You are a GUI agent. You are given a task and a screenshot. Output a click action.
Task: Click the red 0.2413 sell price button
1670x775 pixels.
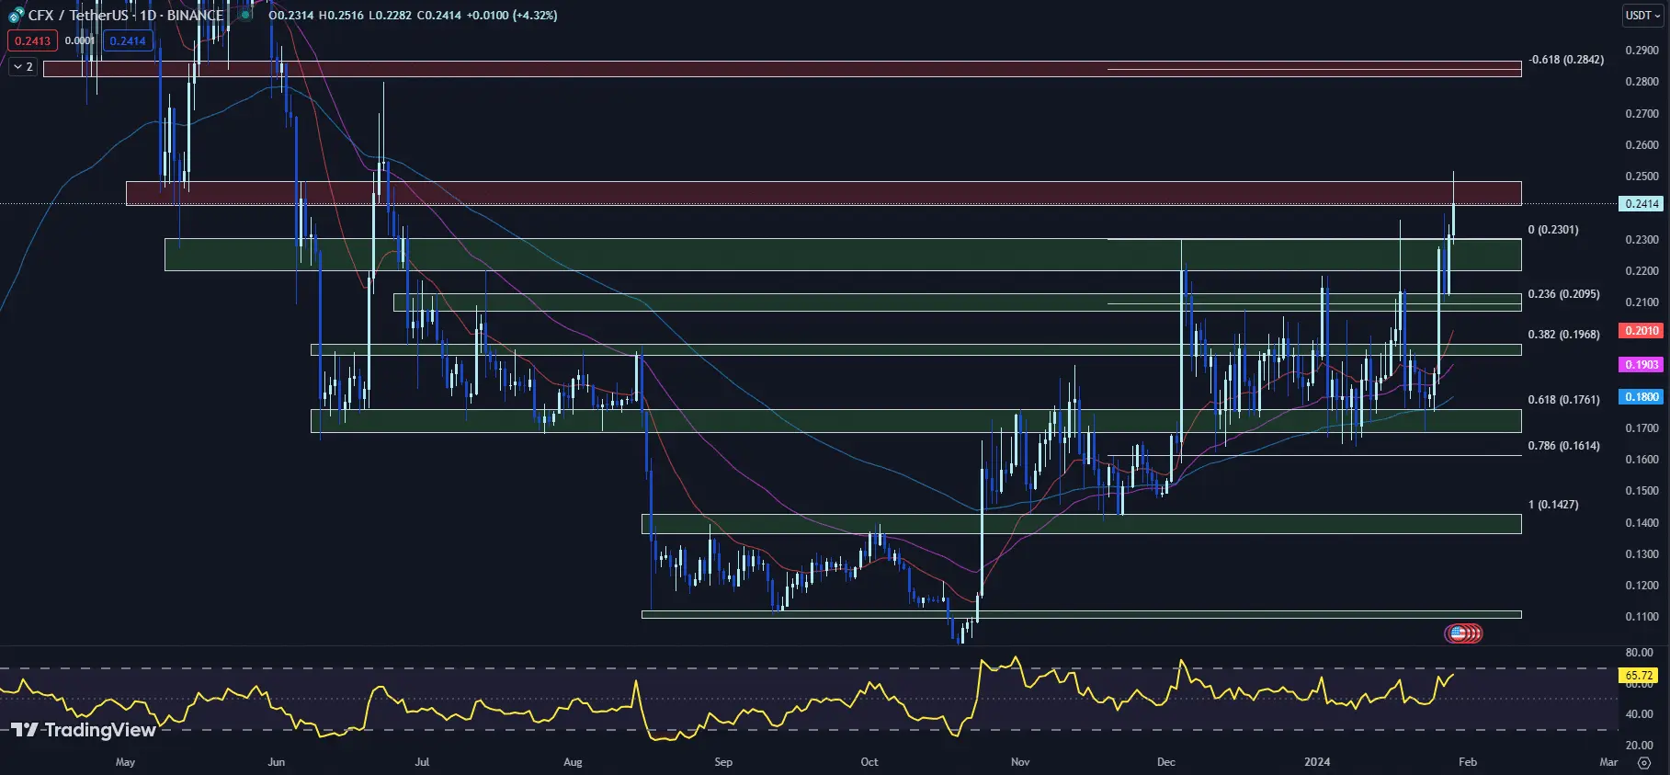point(32,40)
